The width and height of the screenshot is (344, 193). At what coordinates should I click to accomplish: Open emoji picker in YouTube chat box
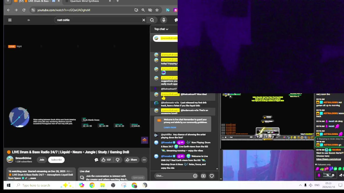tap(195, 176)
